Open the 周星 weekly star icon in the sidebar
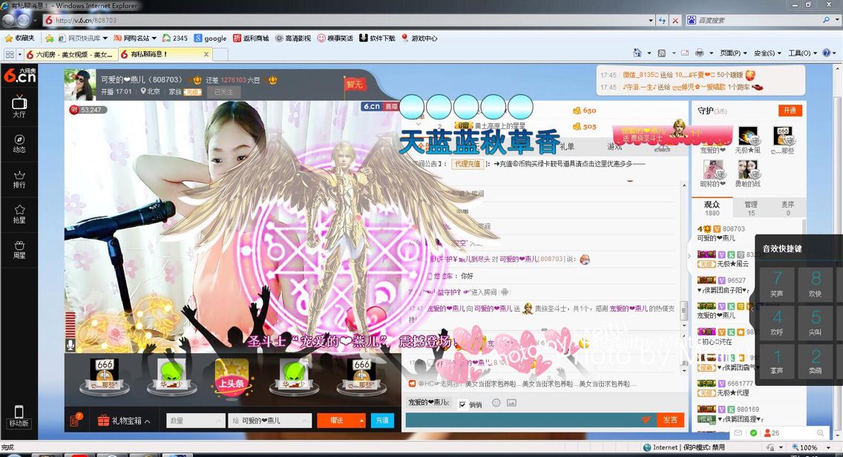843x457 pixels. pos(19,249)
